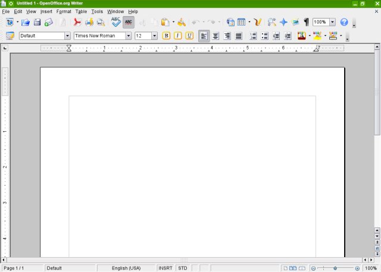Screen dimensions: 381x272
Task: Click the Save document icon
Action: pyautogui.click(x=37, y=22)
